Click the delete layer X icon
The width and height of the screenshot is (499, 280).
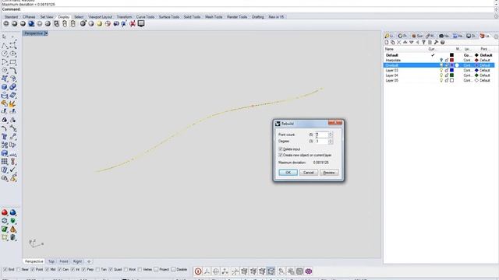[398, 42]
